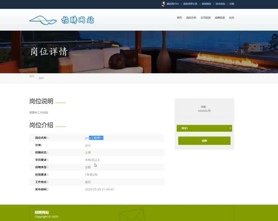Image resolution: width=278 pixels, height=221 pixels.
Task: Click the 招聘类型 value 全职
Action: (87, 167)
